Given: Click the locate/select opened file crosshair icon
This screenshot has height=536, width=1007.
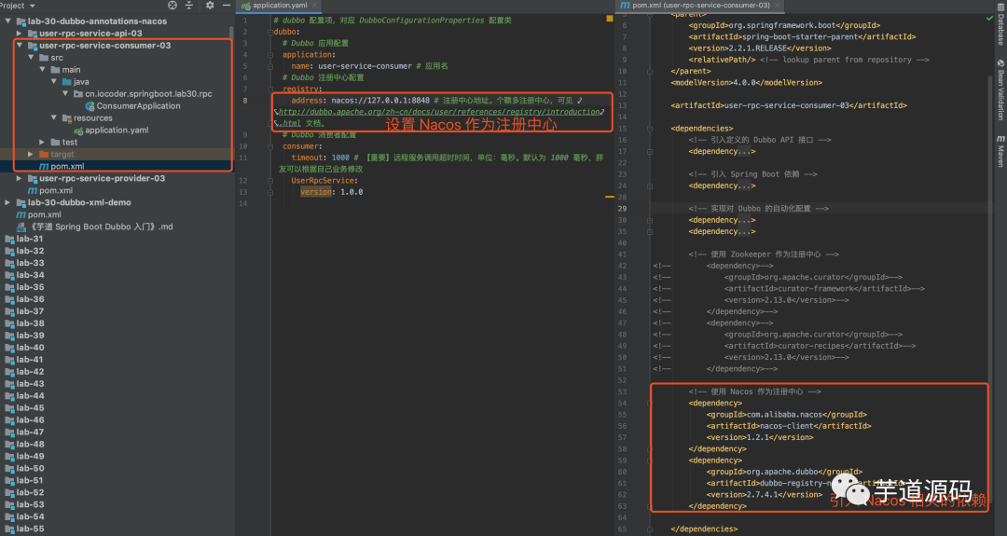Looking at the screenshot, I should click(172, 6).
